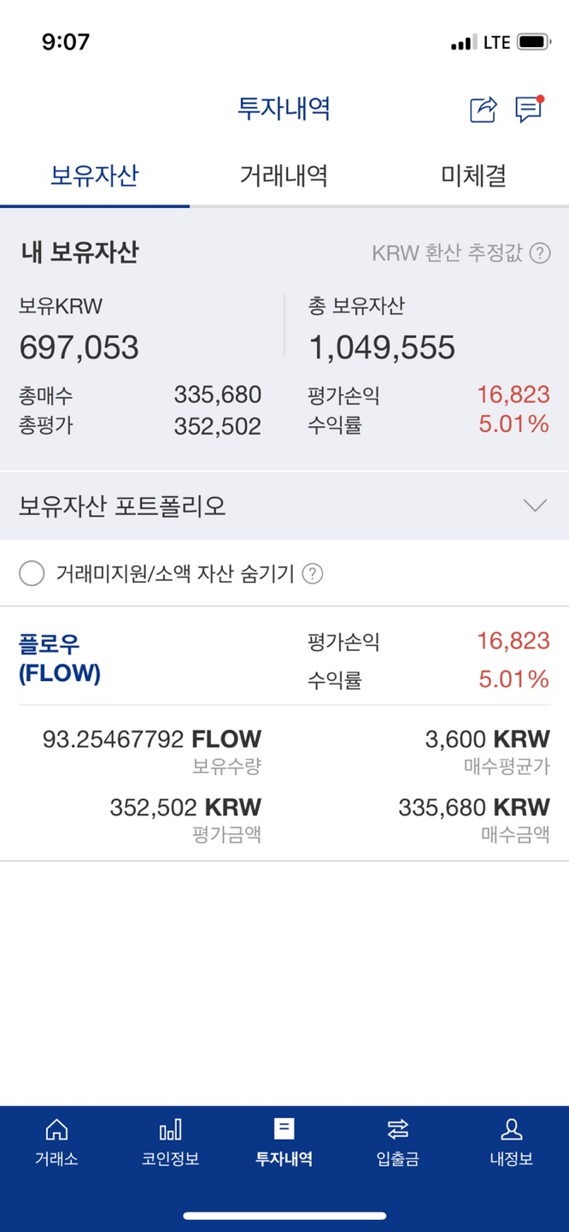The height and width of the screenshot is (1232, 569).
Task: Tap the 보유자산 tab label
Action: [94, 175]
